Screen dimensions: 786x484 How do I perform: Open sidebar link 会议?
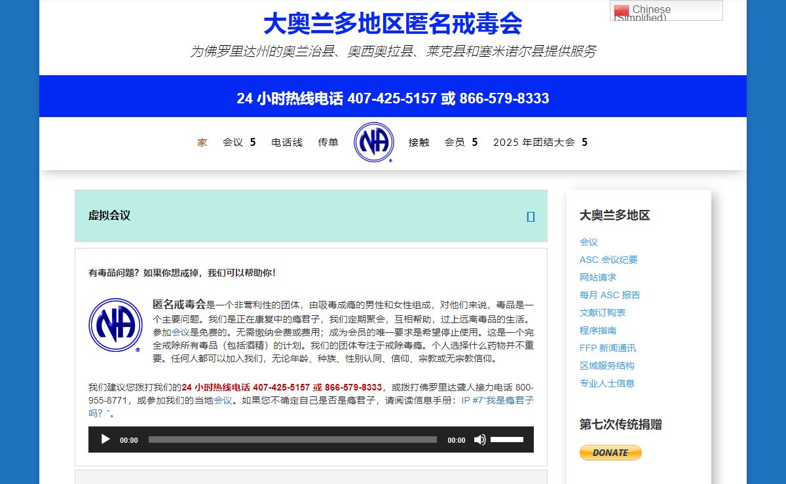tap(589, 242)
